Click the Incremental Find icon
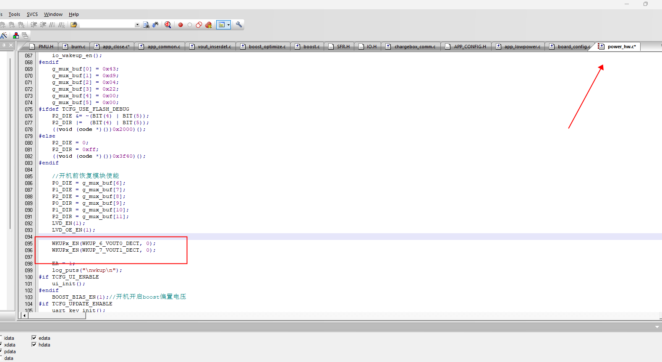662x362 pixels. [x=155, y=25]
